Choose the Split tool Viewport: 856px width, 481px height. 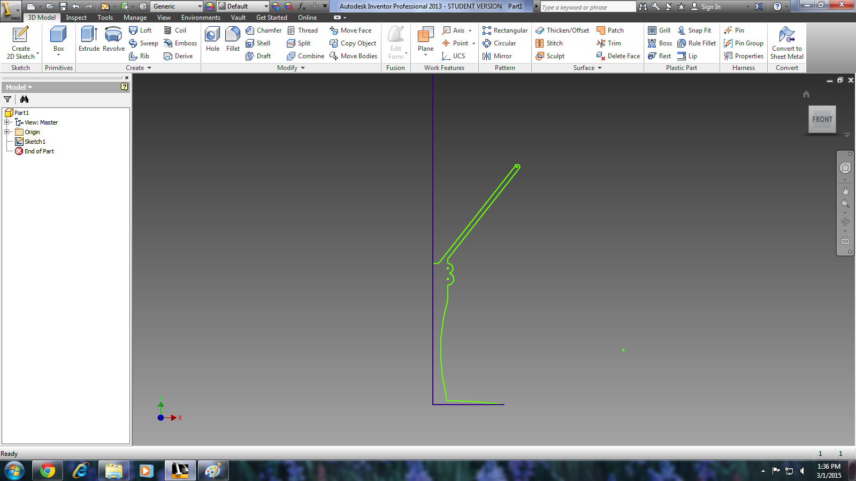point(299,43)
